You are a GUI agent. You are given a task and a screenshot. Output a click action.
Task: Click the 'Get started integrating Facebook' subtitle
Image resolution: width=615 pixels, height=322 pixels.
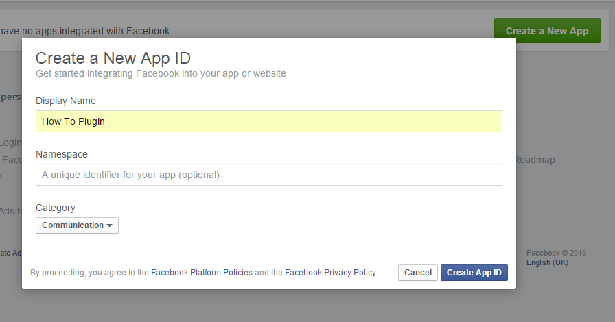(161, 73)
